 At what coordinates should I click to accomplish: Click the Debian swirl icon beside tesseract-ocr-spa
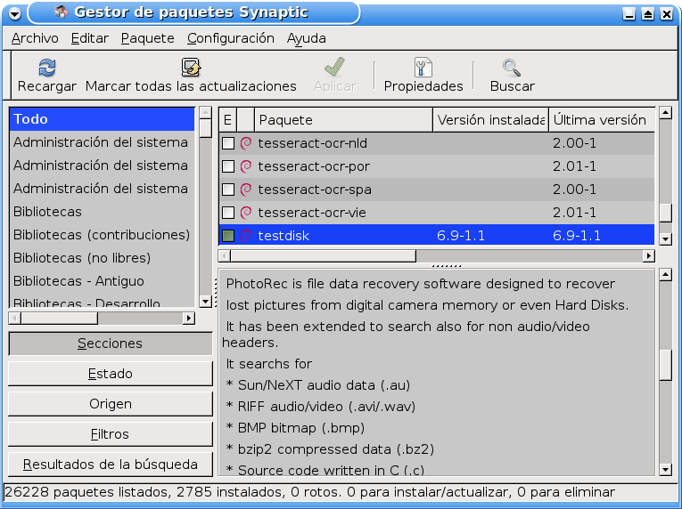246,190
